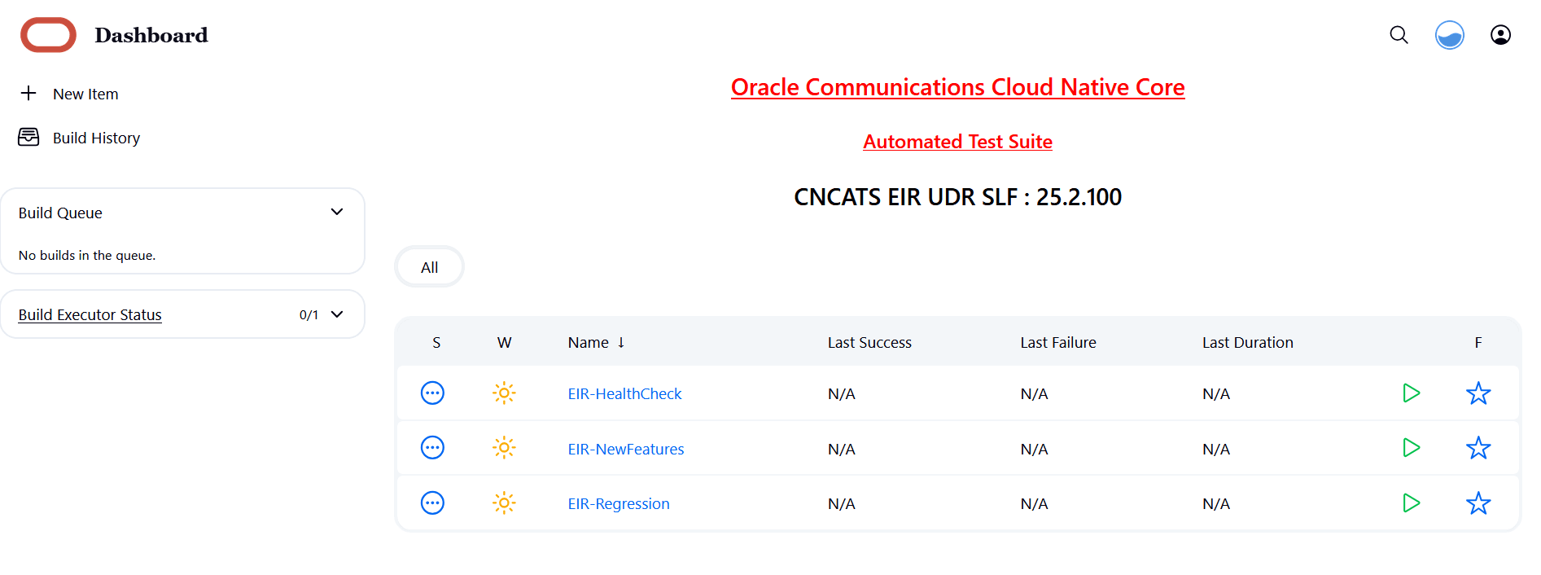Open the search magnifier icon
The height and width of the screenshot is (575, 1541).
1399,35
